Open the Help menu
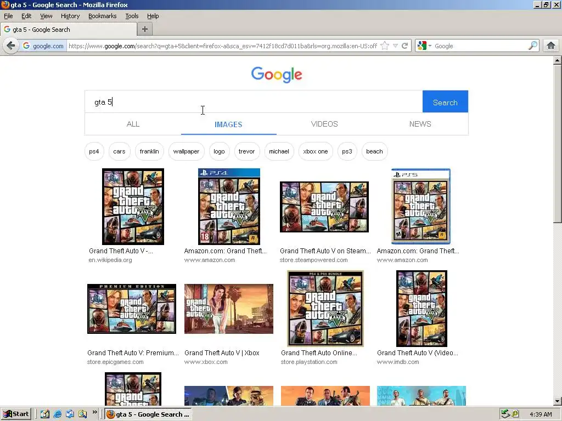Screen dimensions: 562x421 (x=153, y=16)
